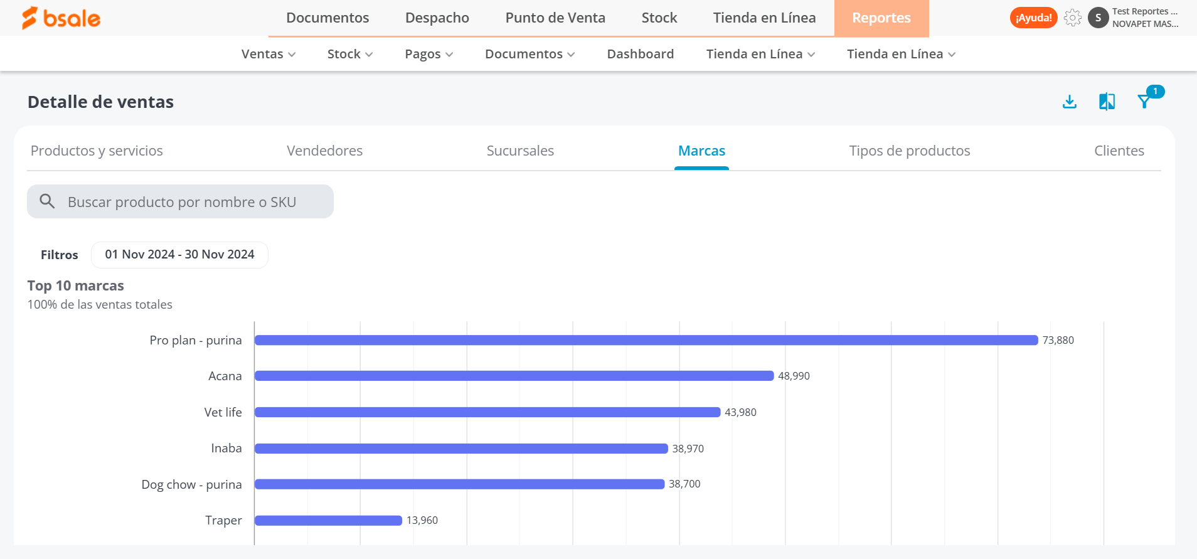This screenshot has height=559, width=1197.
Task: Click the user avatar S
Action: (1098, 18)
